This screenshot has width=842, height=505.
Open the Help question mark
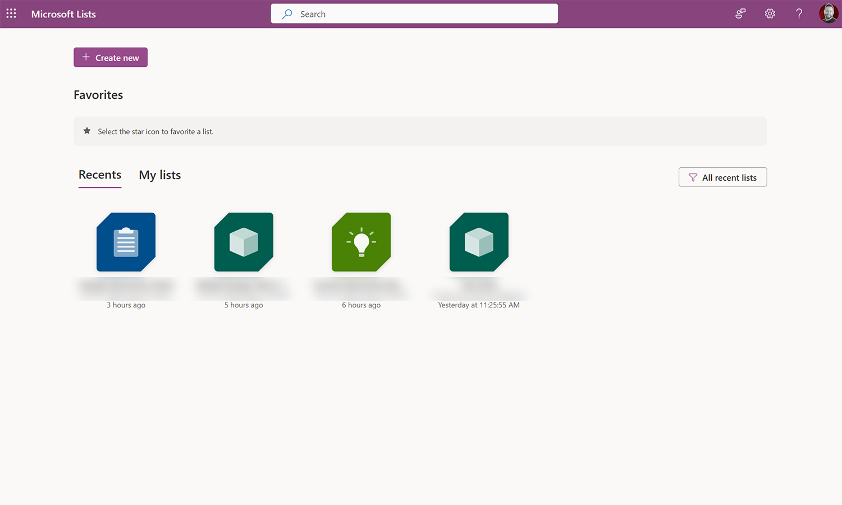coord(799,13)
